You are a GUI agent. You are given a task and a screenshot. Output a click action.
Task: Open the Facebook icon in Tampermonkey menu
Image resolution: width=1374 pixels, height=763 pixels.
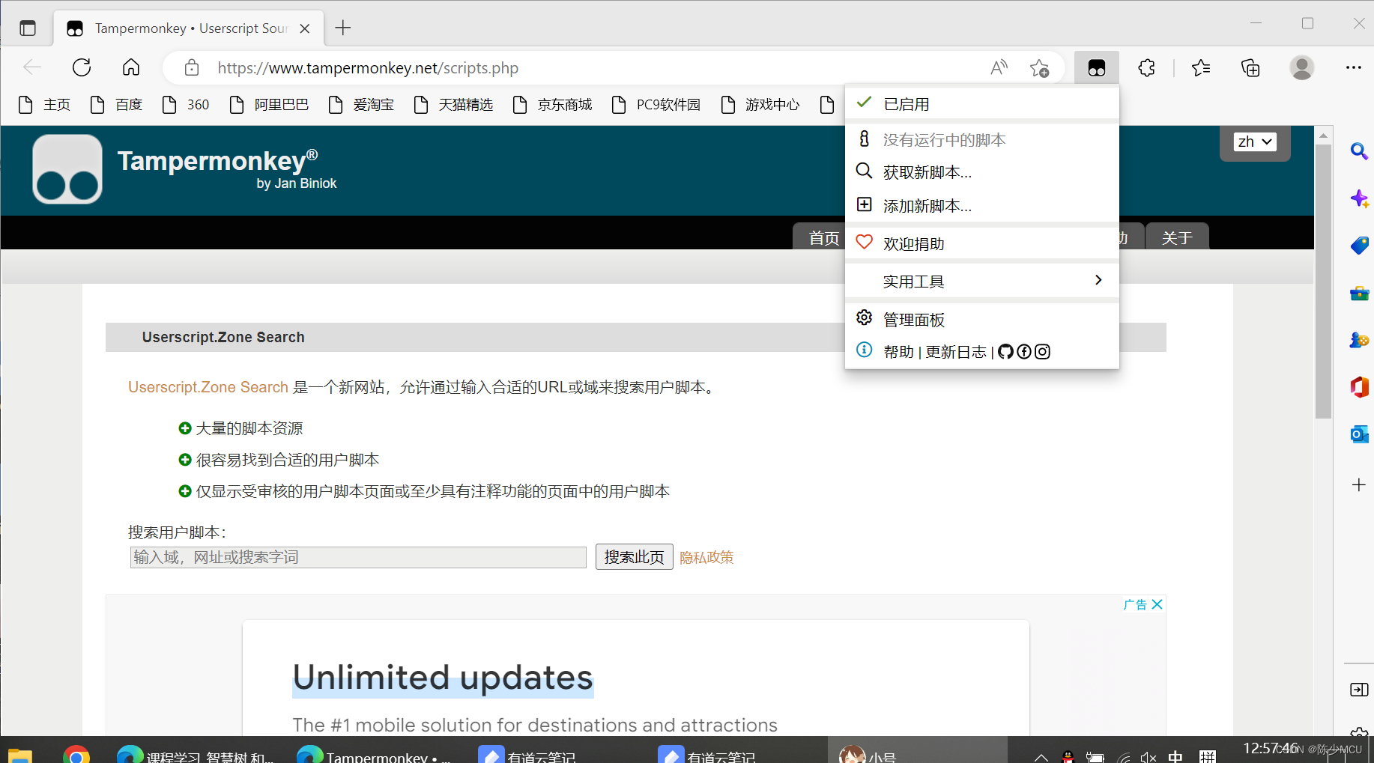pos(1024,351)
